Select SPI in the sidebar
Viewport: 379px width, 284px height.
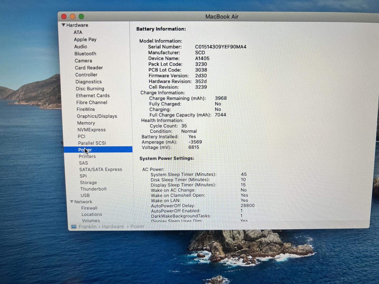(83, 176)
